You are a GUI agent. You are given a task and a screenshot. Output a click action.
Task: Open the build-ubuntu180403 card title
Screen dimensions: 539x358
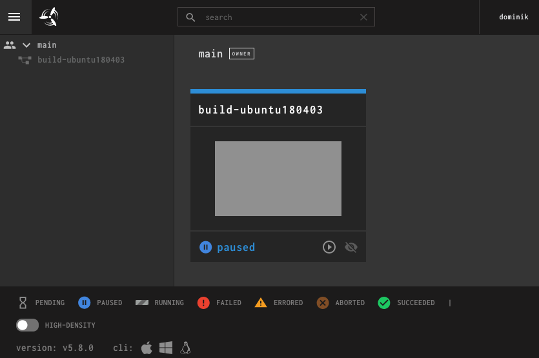click(x=261, y=110)
